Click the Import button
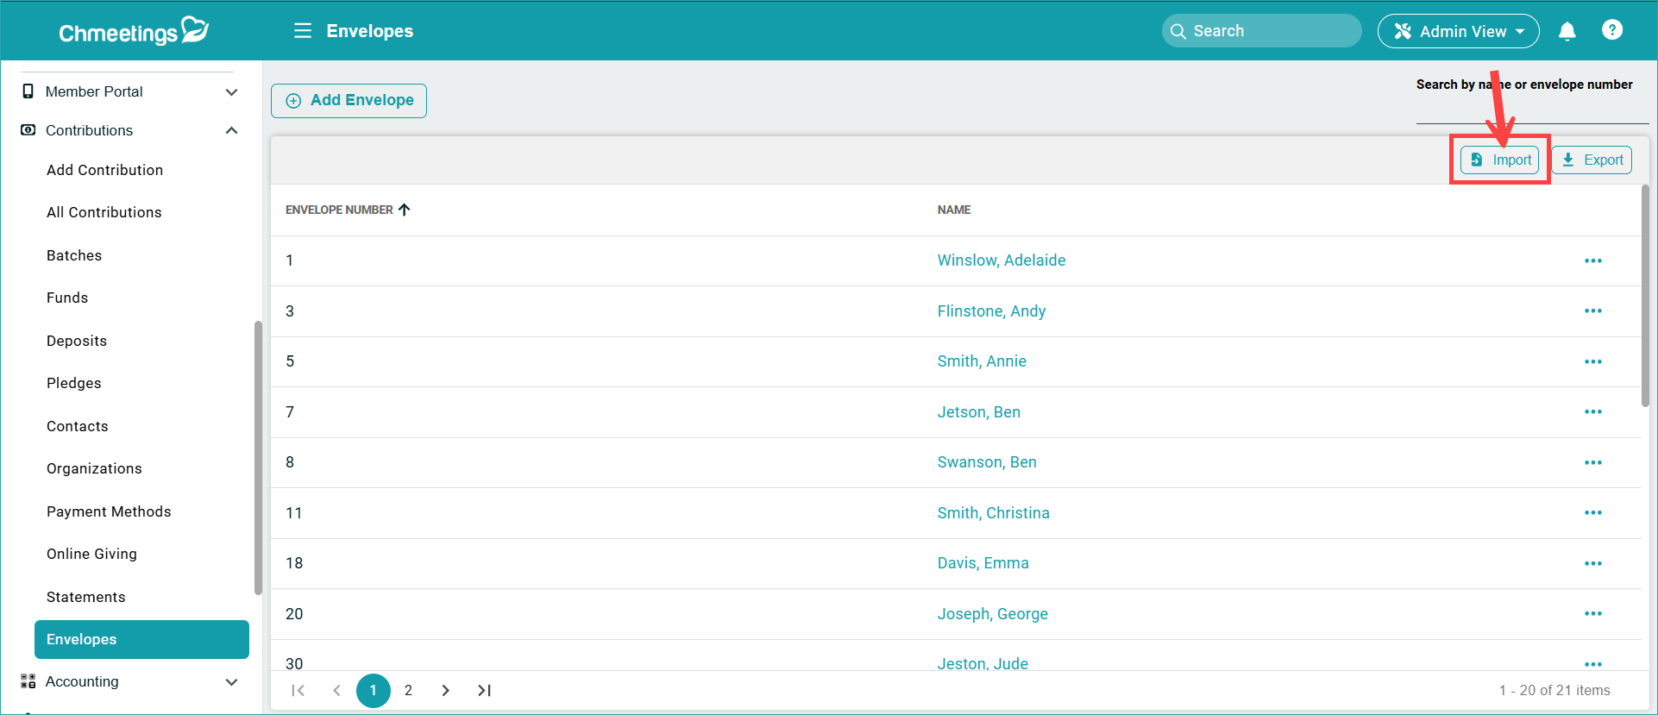The image size is (1658, 715). [x=1500, y=160]
